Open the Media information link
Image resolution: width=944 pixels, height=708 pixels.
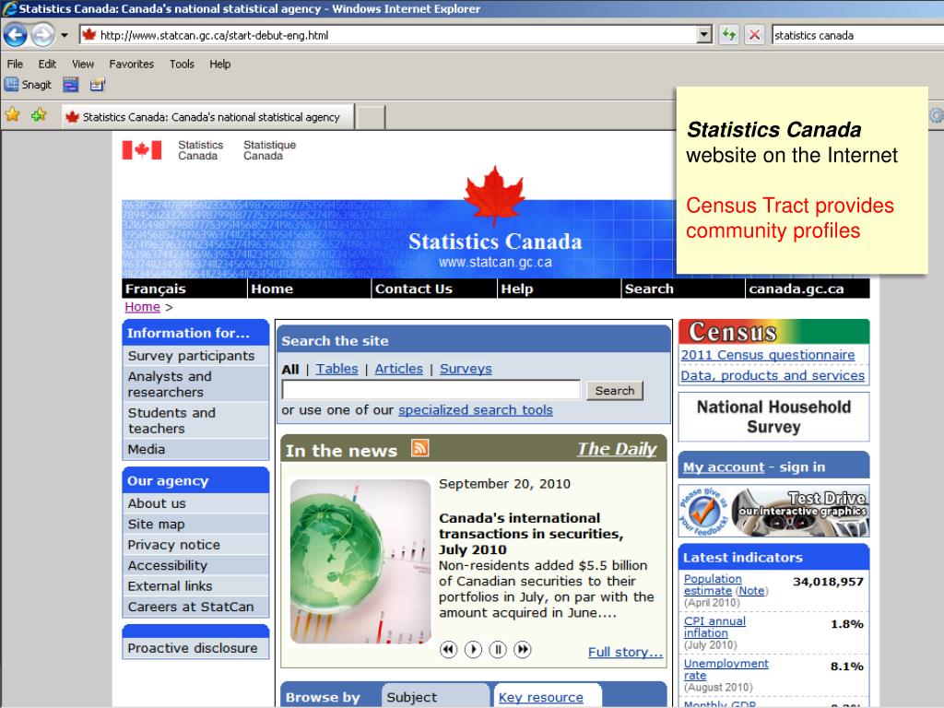147,449
